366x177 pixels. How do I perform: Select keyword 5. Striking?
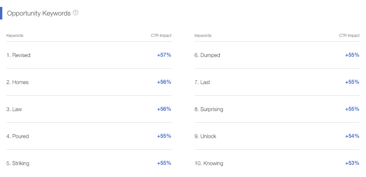[x=18, y=163]
